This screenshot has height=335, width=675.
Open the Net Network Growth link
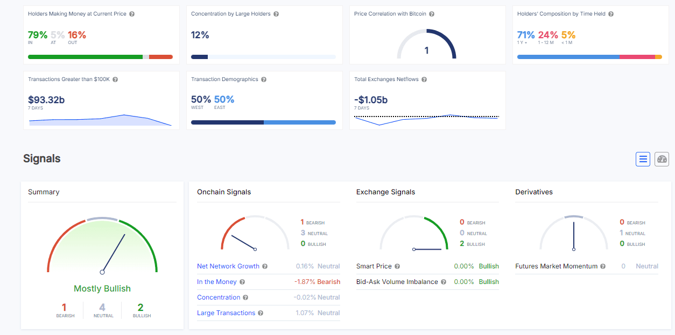click(228, 266)
